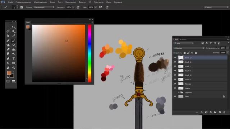Select the Ellipse shape tool

(x=14, y=63)
